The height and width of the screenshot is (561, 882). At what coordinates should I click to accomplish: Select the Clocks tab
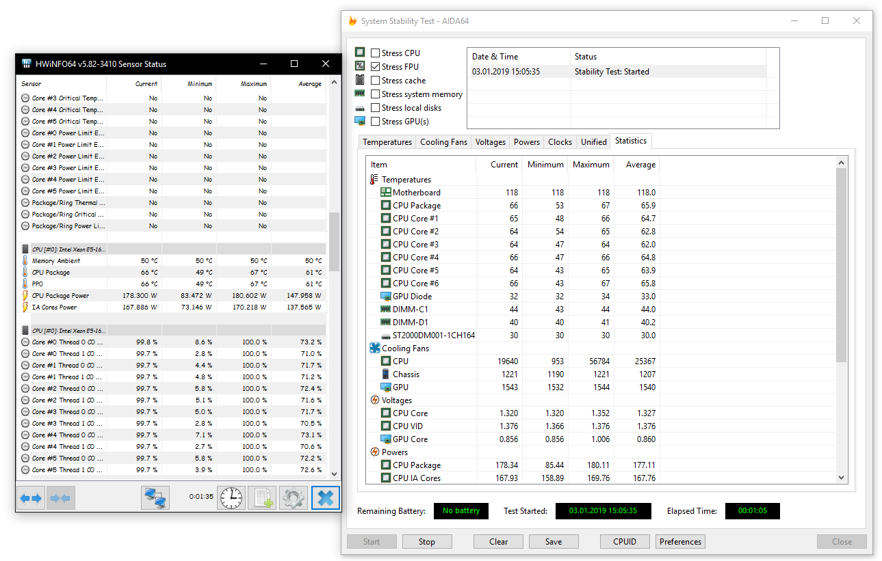pos(560,142)
